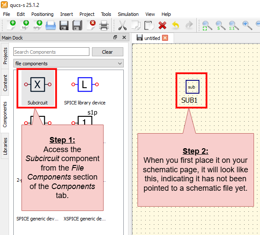Undo the last action
This screenshot has width=260, height=235.
click(176, 25)
